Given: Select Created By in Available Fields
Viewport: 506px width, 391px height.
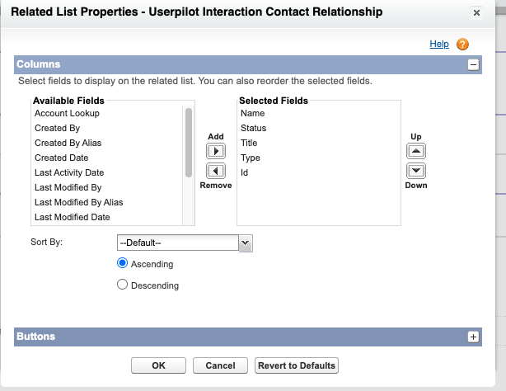Looking at the screenshot, I should [107, 129].
